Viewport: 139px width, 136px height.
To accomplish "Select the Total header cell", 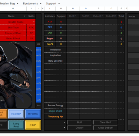I will 121,16.
